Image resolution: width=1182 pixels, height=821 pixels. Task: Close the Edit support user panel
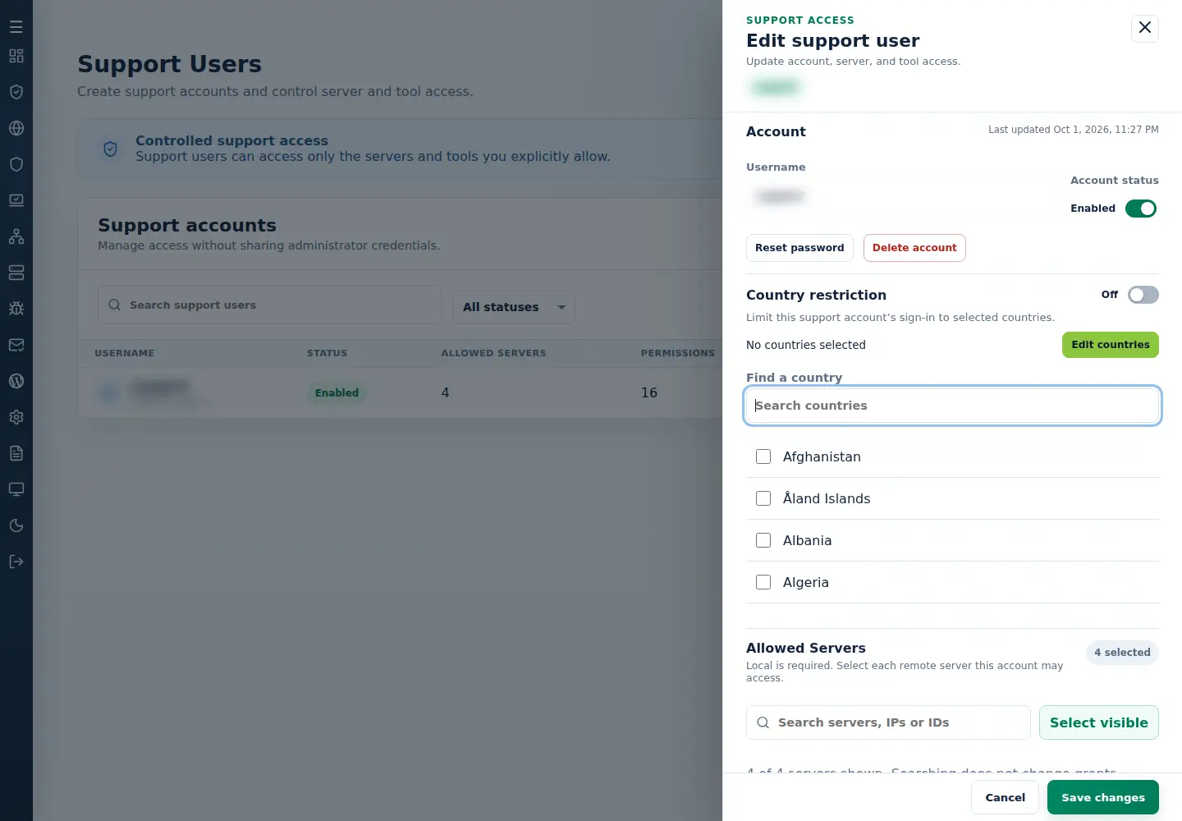1145,28
